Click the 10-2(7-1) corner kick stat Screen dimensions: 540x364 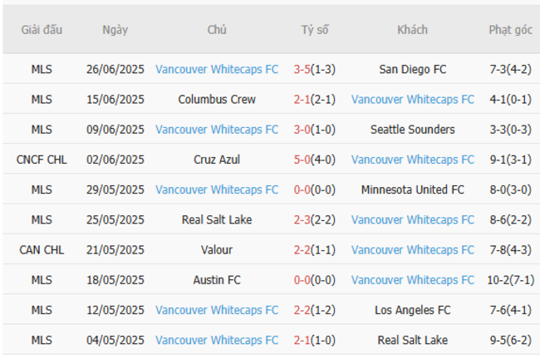click(x=510, y=280)
